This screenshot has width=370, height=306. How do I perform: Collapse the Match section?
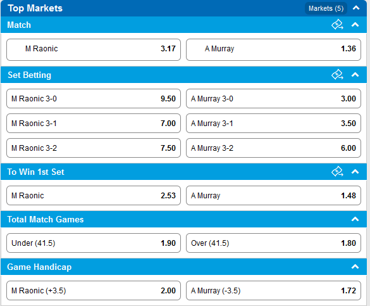[355, 25]
